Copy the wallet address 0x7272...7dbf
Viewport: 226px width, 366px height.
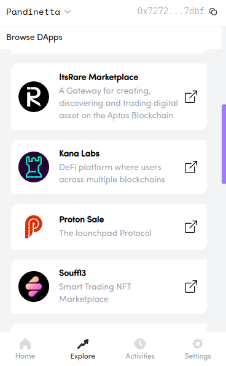(x=213, y=12)
